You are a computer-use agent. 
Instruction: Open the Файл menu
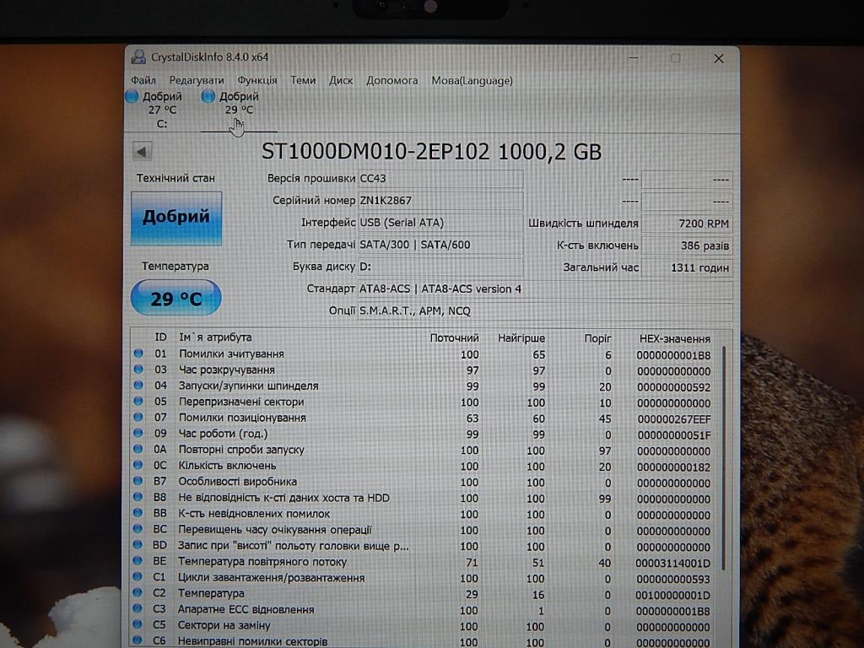pyautogui.click(x=143, y=81)
